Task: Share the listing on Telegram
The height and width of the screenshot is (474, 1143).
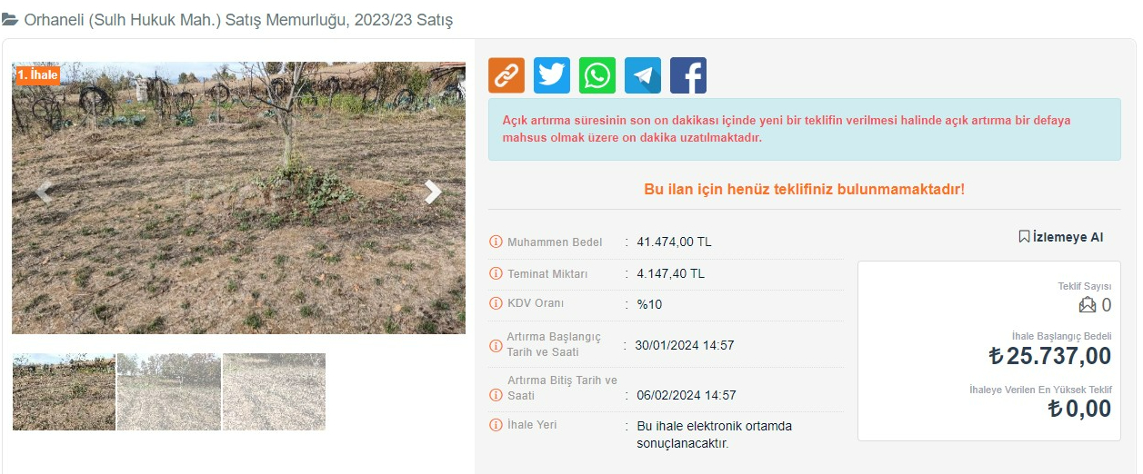Action: click(x=643, y=75)
